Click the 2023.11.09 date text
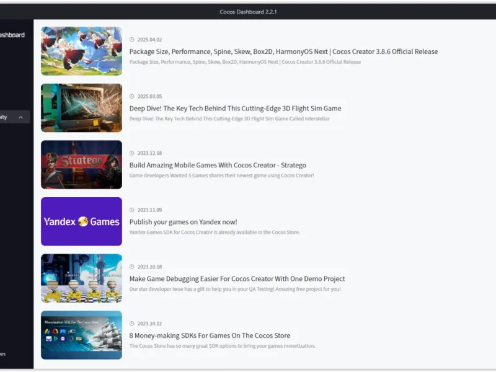The height and width of the screenshot is (372, 496). (x=149, y=210)
